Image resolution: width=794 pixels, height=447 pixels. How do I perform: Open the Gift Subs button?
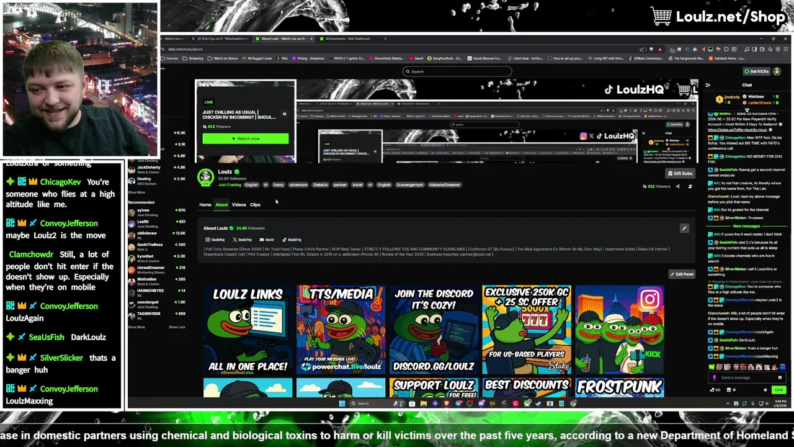(679, 173)
